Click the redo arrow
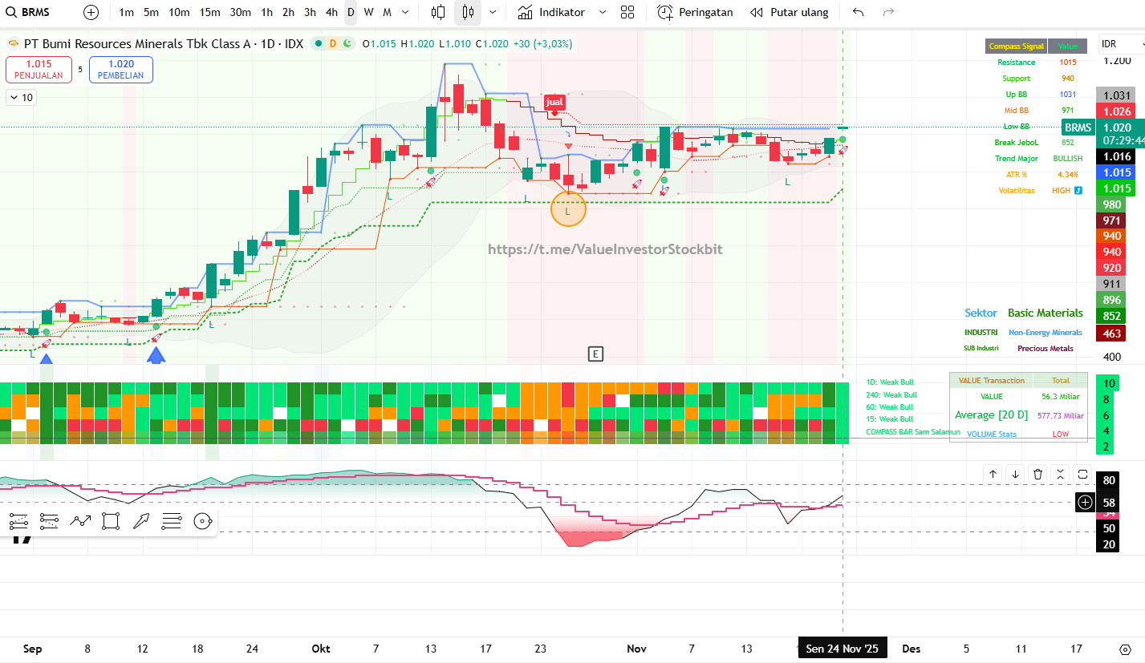Screen dimensions: 1145x663 [x=888, y=12]
